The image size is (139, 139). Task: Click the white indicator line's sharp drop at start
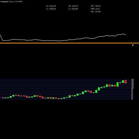1,38
